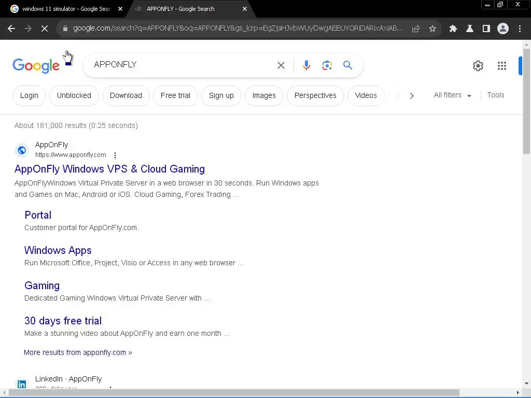Click the https://www.apponfly.com URL text
Viewport: 531px width, 398px height.
pos(71,155)
